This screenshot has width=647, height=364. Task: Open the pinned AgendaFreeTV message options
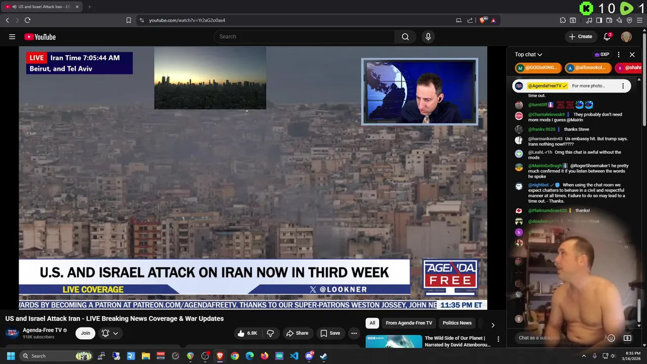pyautogui.click(x=623, y=86)
